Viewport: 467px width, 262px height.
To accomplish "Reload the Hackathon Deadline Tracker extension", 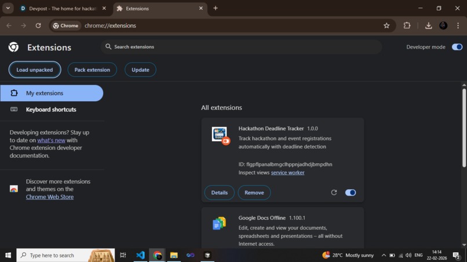I will (x=334, y=193).
